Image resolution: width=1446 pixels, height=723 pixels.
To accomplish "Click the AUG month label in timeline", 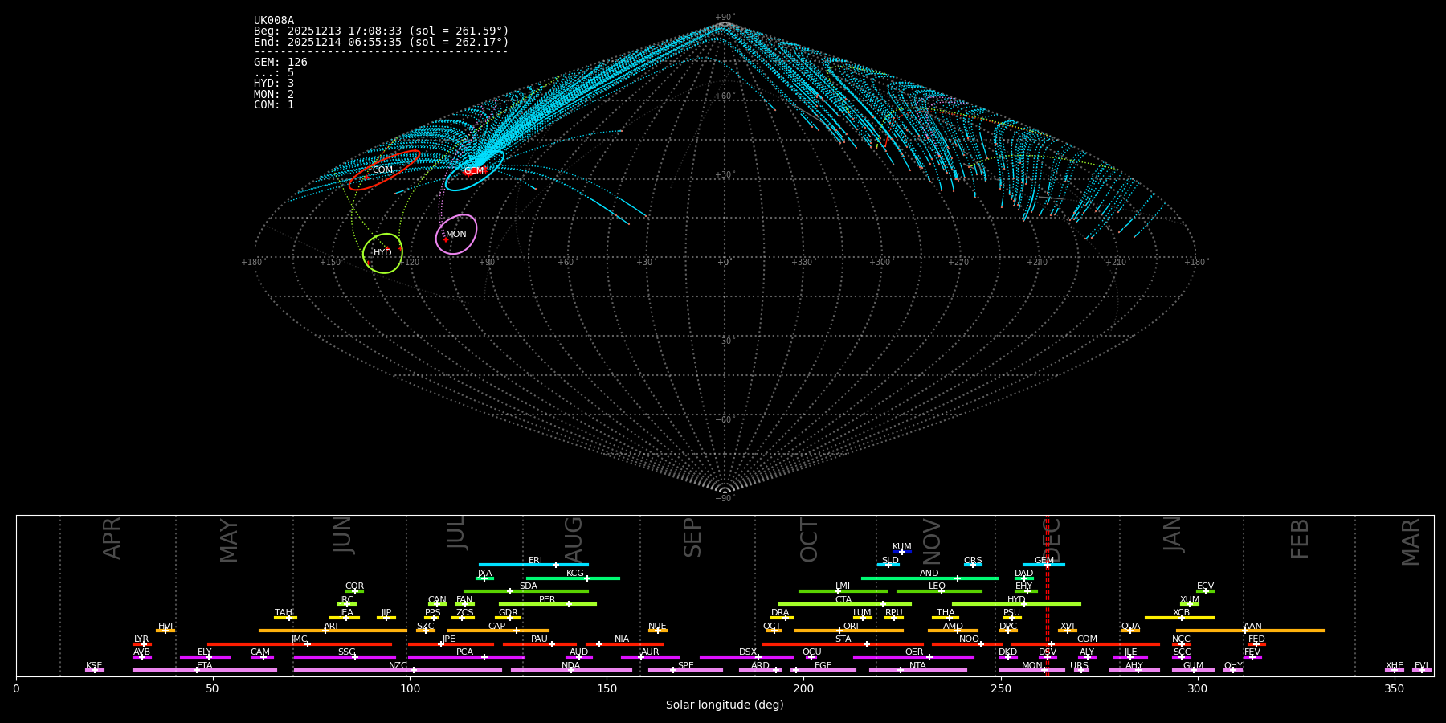I will pyautogui.click(x=574, y=538).
